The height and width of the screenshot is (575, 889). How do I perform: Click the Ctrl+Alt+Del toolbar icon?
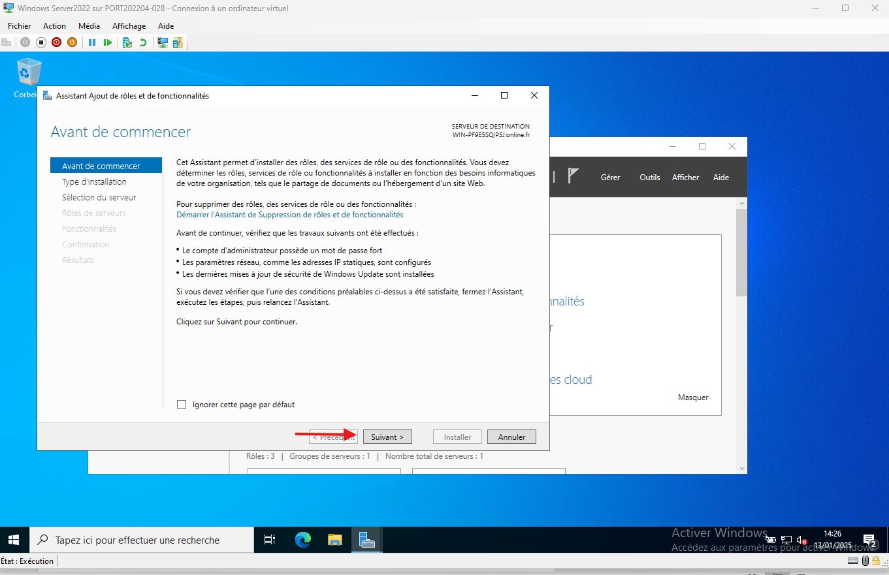tap(7, 42)
